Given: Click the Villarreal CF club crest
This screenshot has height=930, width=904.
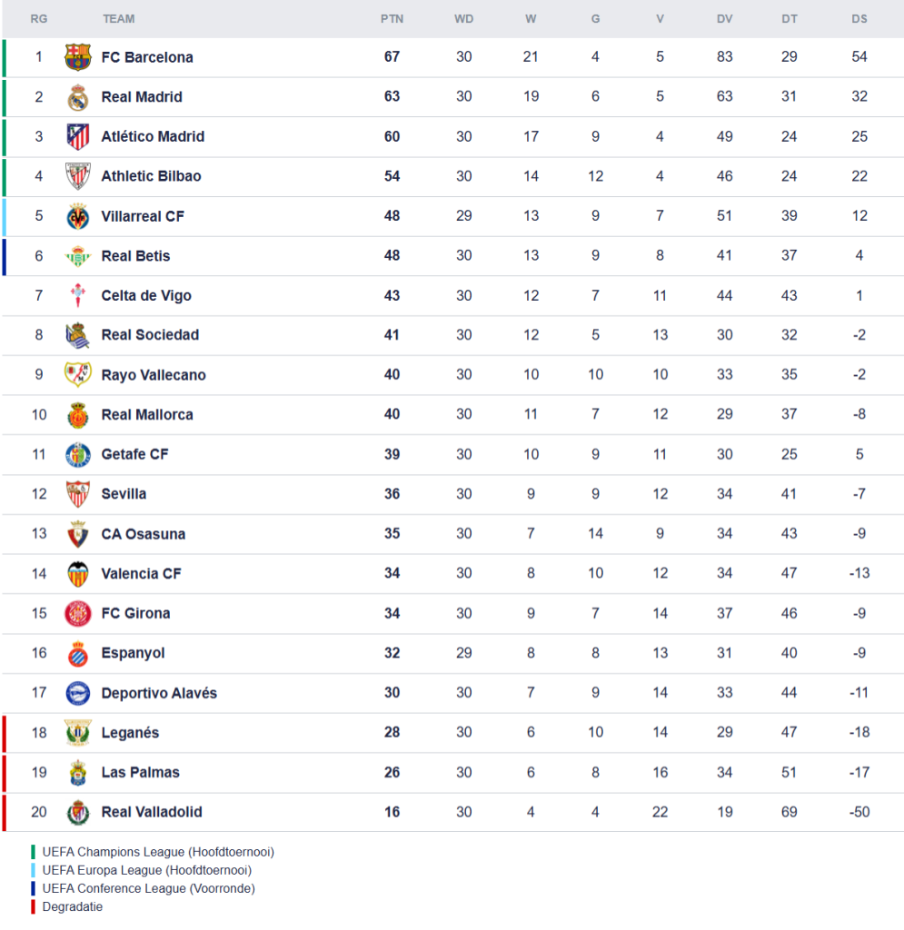Looking at the screenshot, I should 78,216.
